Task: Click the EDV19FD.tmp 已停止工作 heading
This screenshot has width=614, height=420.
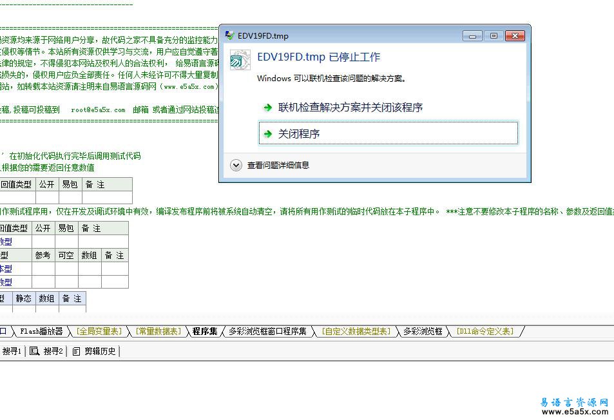Action: tap(318, 57)
